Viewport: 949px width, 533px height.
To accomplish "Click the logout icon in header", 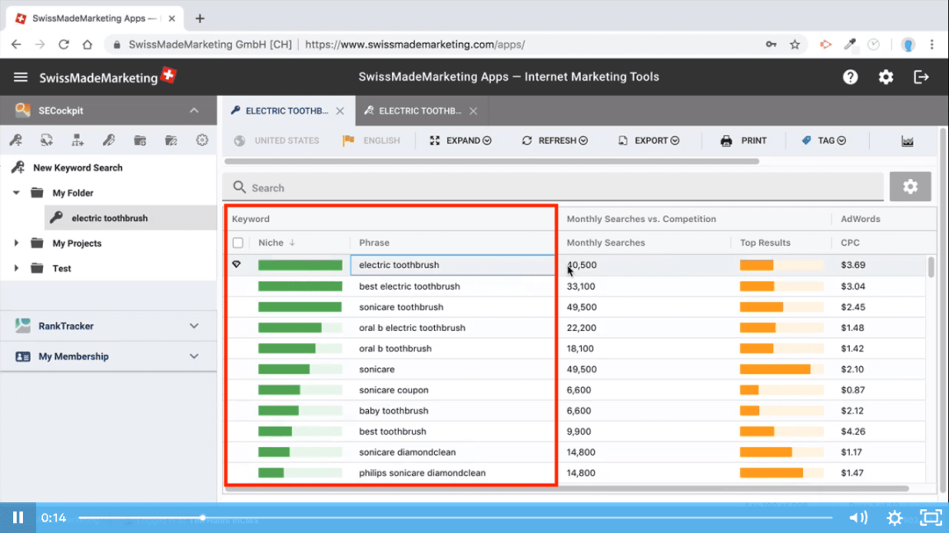I will pyautogui.click(x=921, y=77).
